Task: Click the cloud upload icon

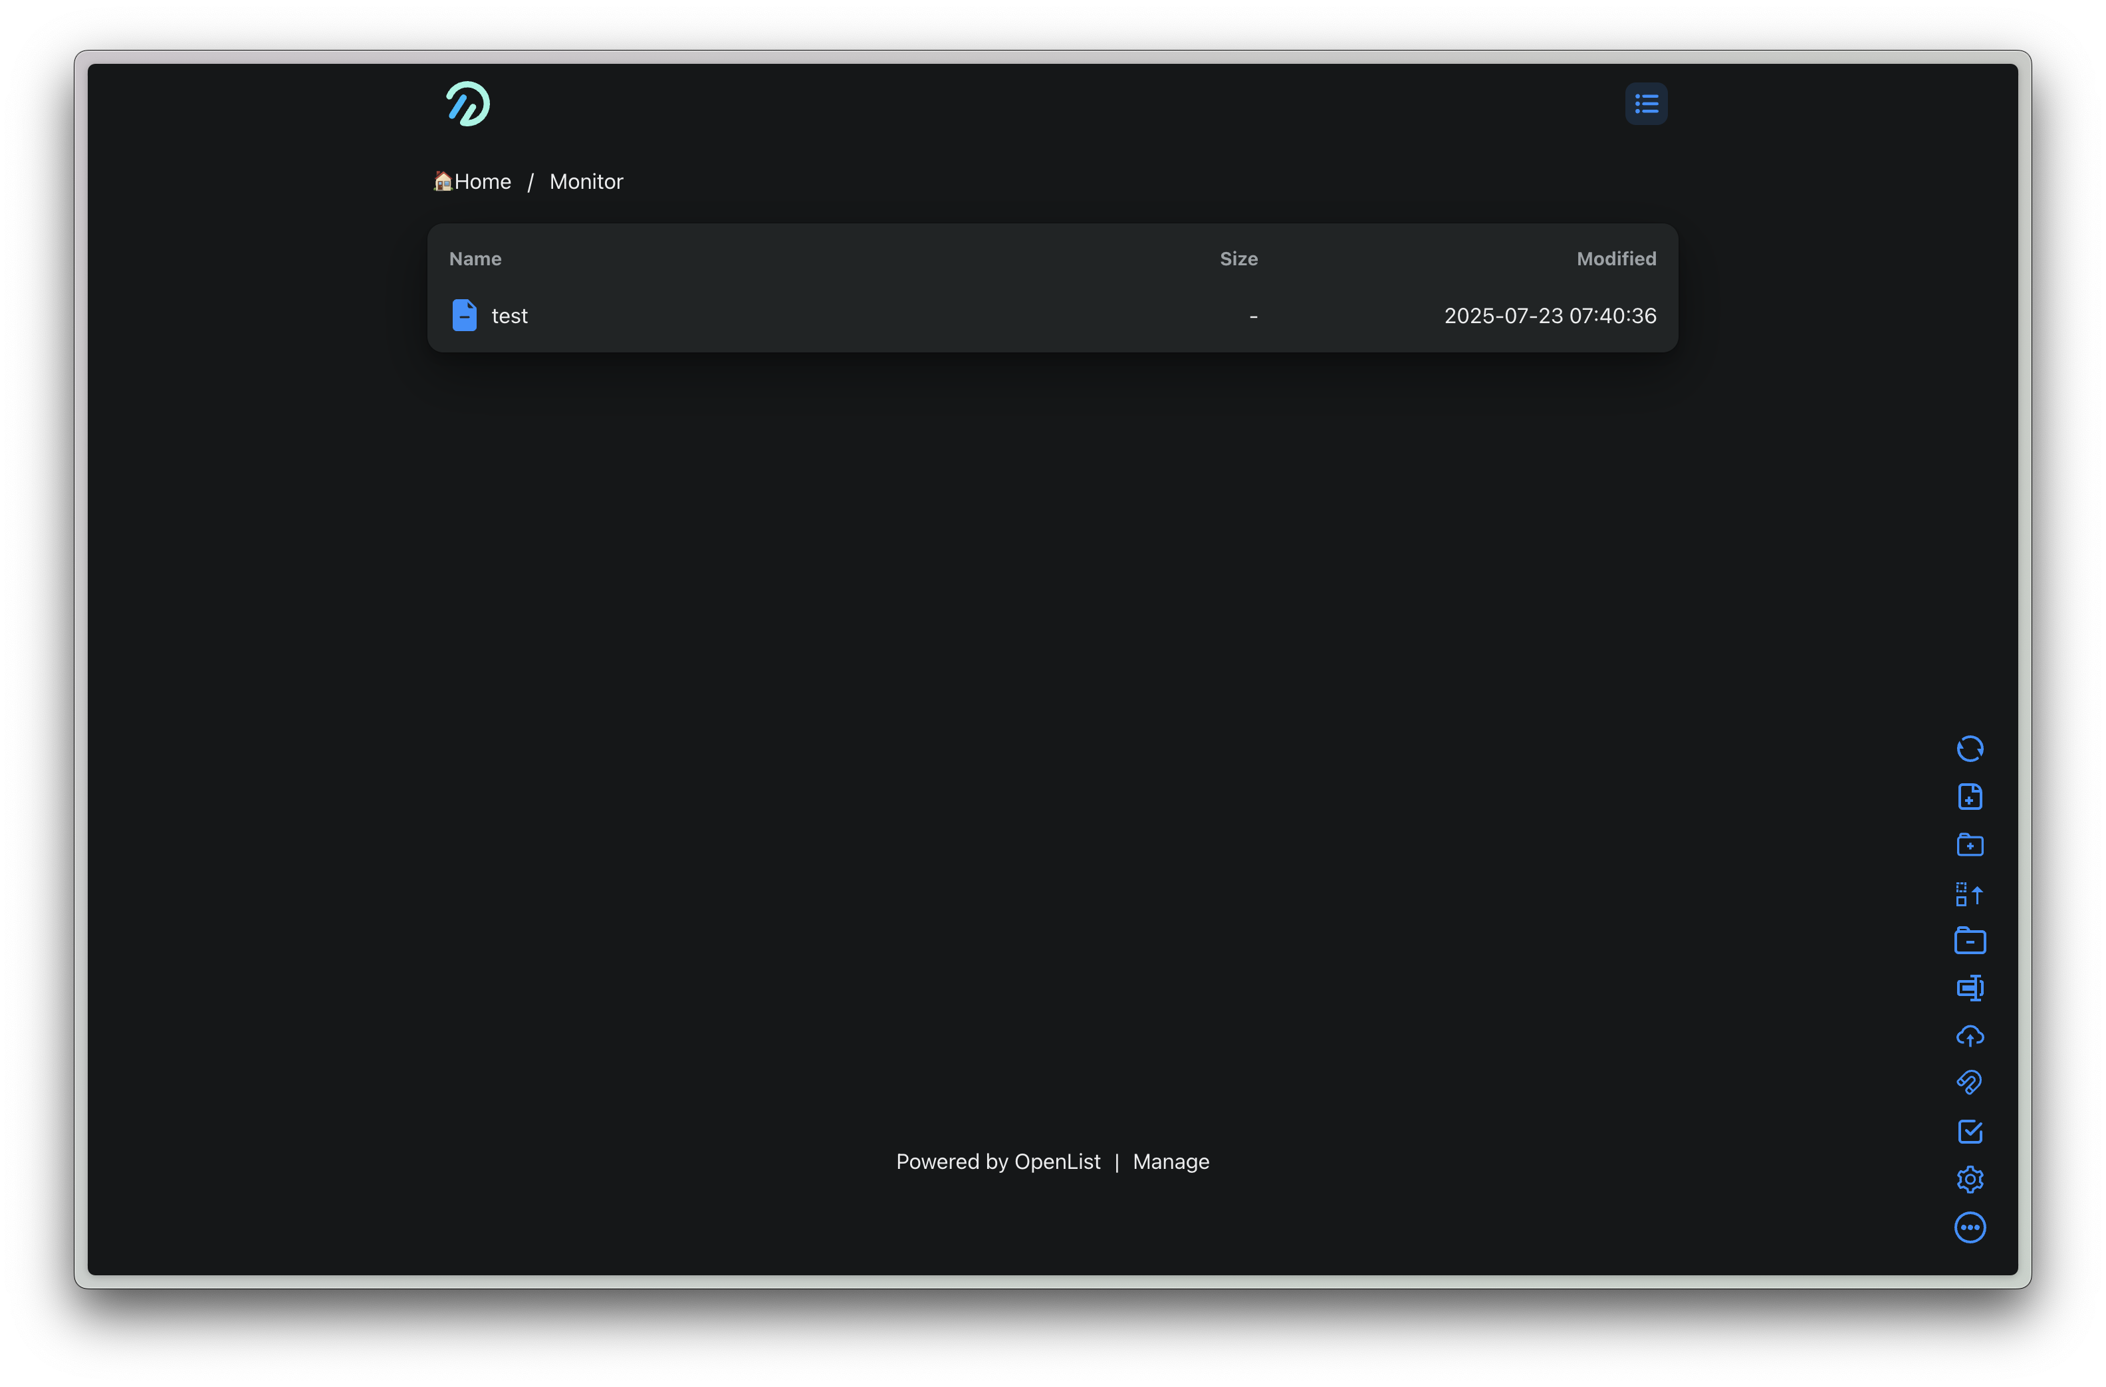Action: click(1969, 1036)
